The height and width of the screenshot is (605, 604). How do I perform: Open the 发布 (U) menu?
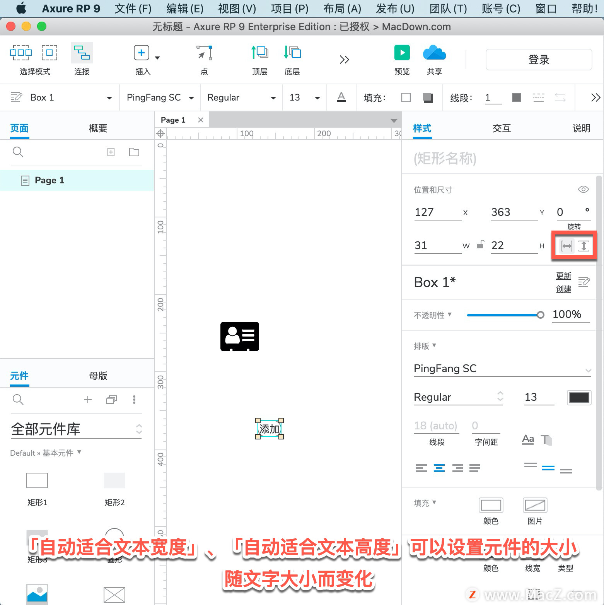tap(395, 9)
